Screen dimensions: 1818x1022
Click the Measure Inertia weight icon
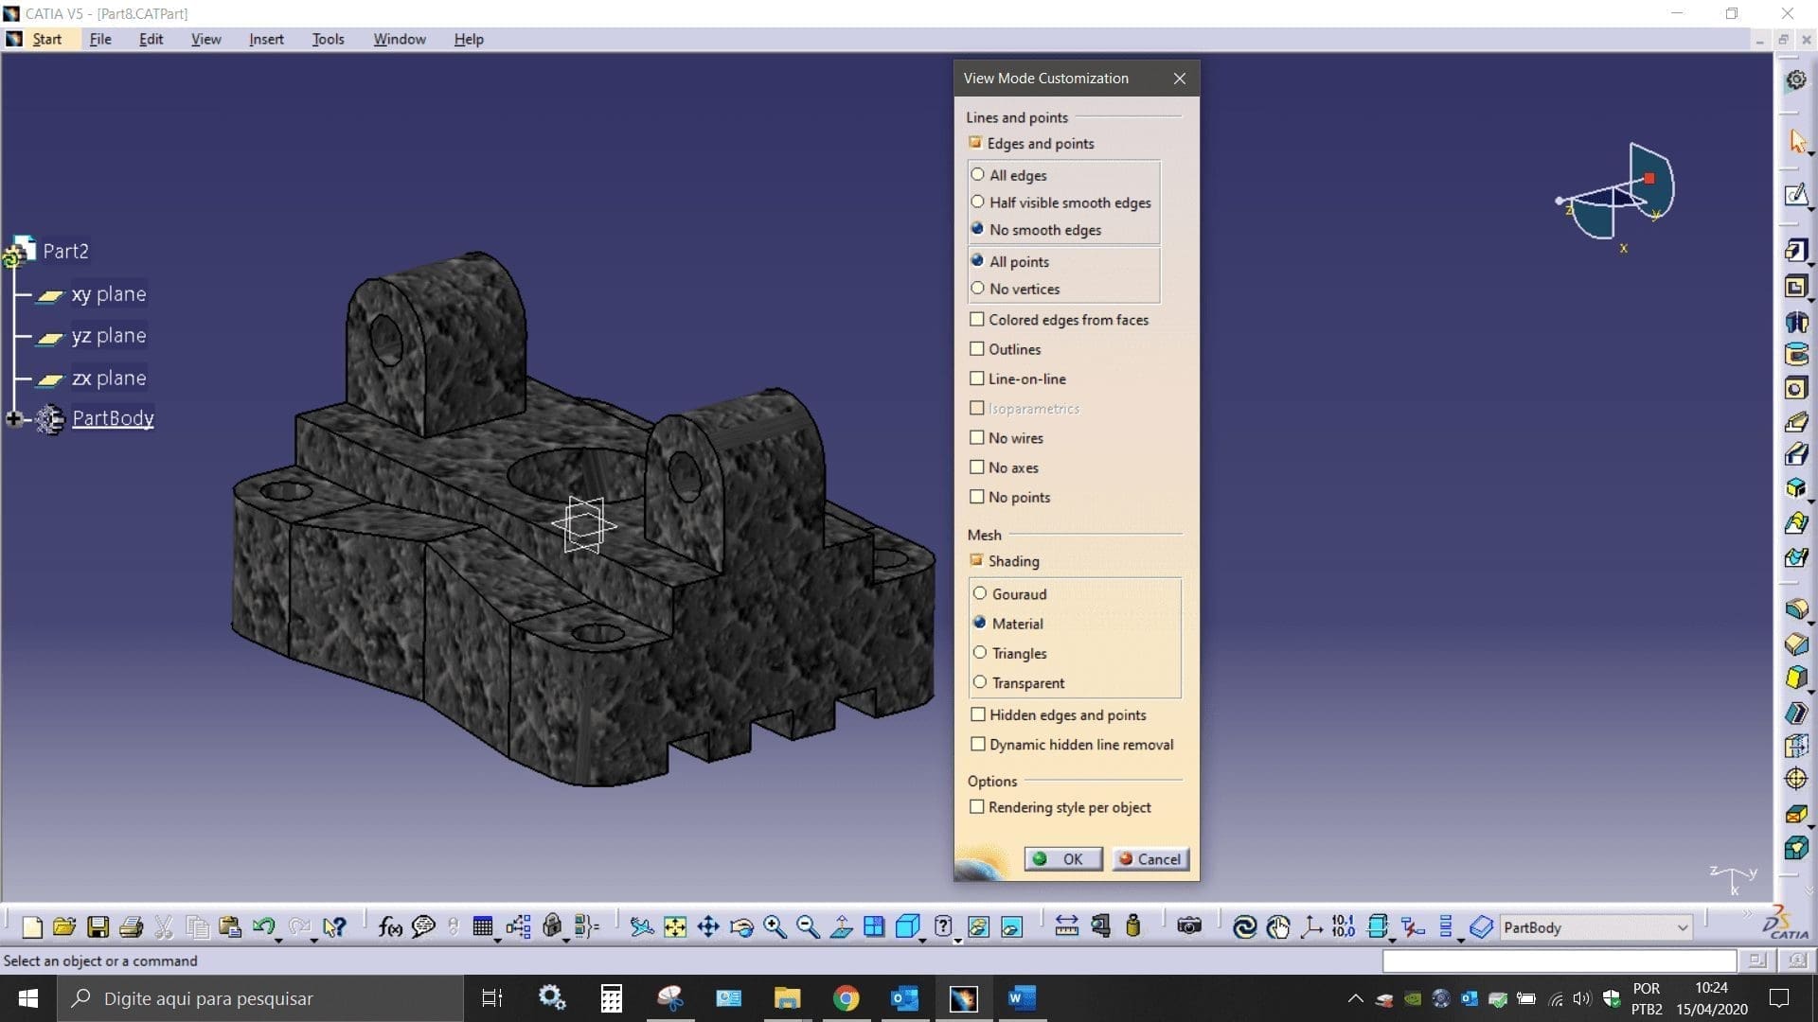coord(1132,927)
